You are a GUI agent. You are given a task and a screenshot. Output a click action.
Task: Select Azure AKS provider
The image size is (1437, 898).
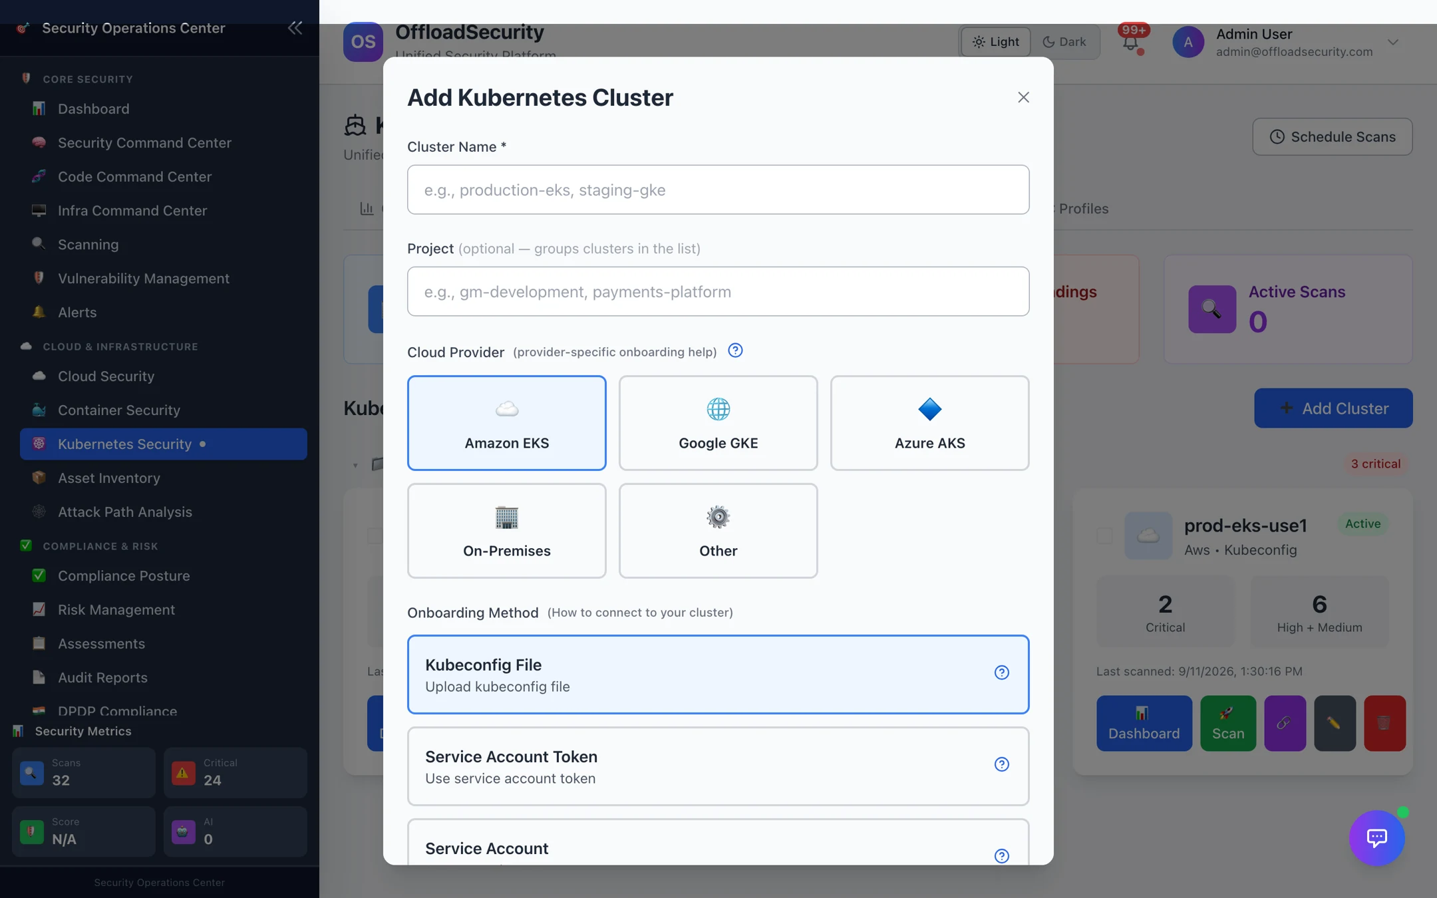pyautogui.click(x=929, y=423)
